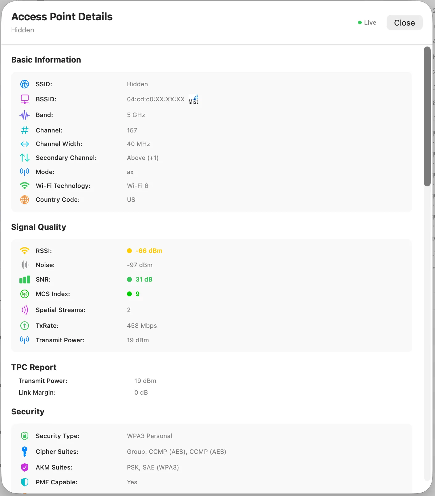Image resolution: width=435 pixels, height=496 pixels.
Task: Close the Access Point Details dialog
Action: [x=404, y=22]
